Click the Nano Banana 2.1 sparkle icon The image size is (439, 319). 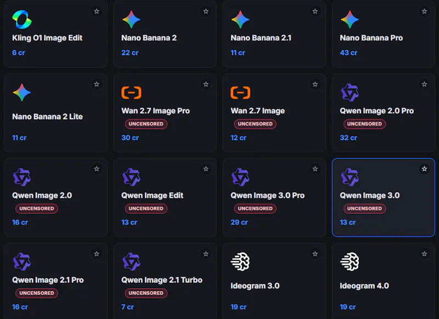240,20
